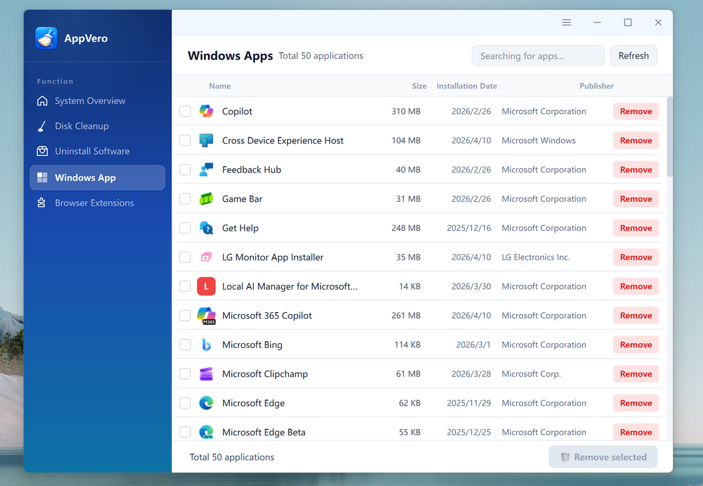
Task: Sort by Installation Date column header
Action: 466,86
